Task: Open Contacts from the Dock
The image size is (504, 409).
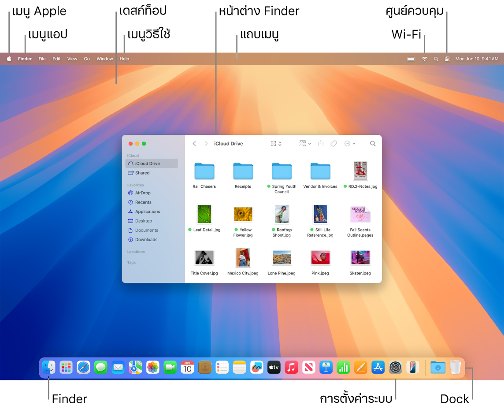Action: [205, 367]
